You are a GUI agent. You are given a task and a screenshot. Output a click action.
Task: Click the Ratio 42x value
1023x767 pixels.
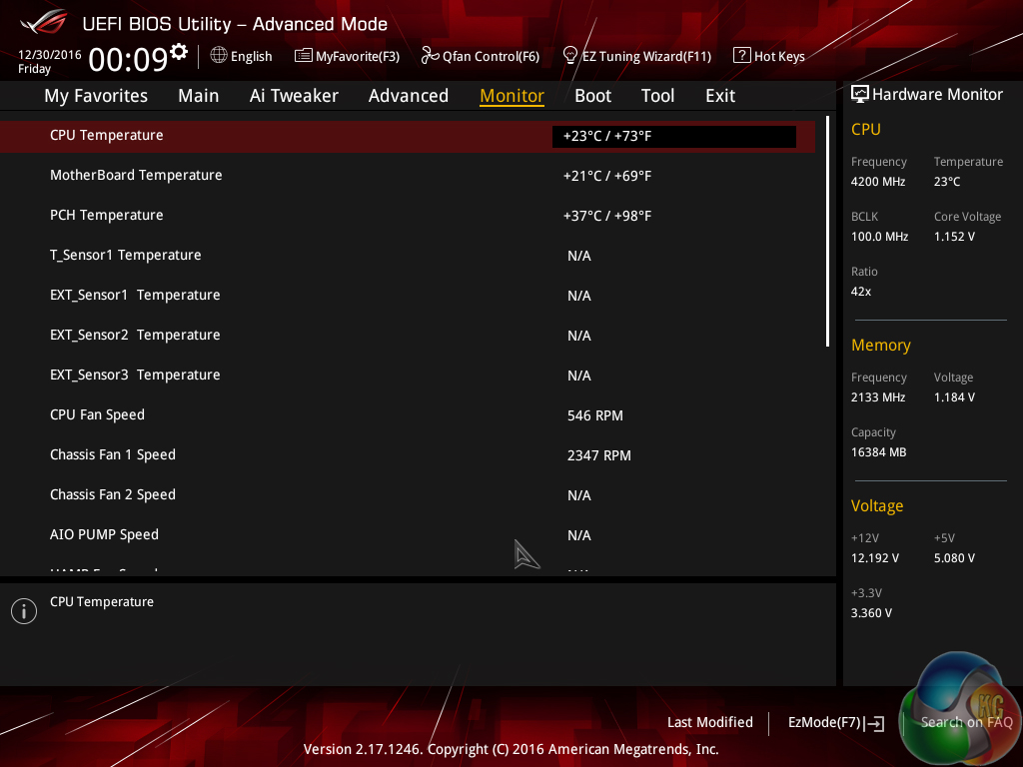tap(861, 292)
